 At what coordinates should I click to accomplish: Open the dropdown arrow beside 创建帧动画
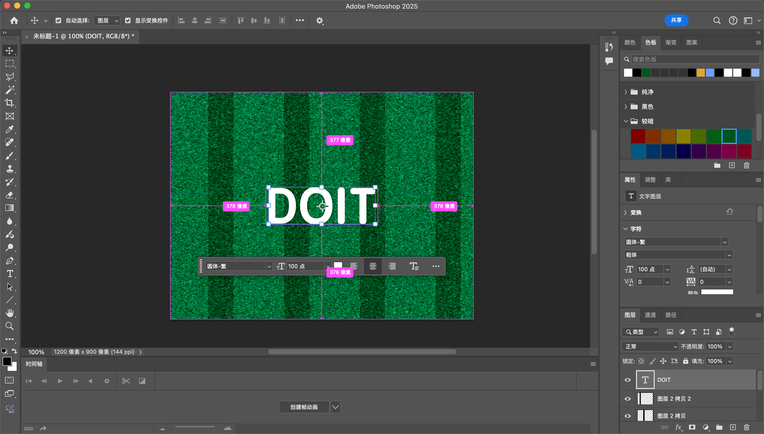pyautogui.click(x=335, y=407)
